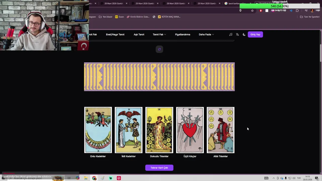This screenshot has height=181, width=322.
Task: Show hidden system tray icons
Action: [274, 178]
